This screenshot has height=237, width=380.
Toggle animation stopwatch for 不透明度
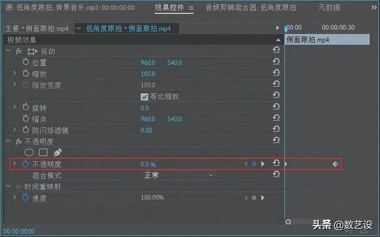tap(26, 163)
